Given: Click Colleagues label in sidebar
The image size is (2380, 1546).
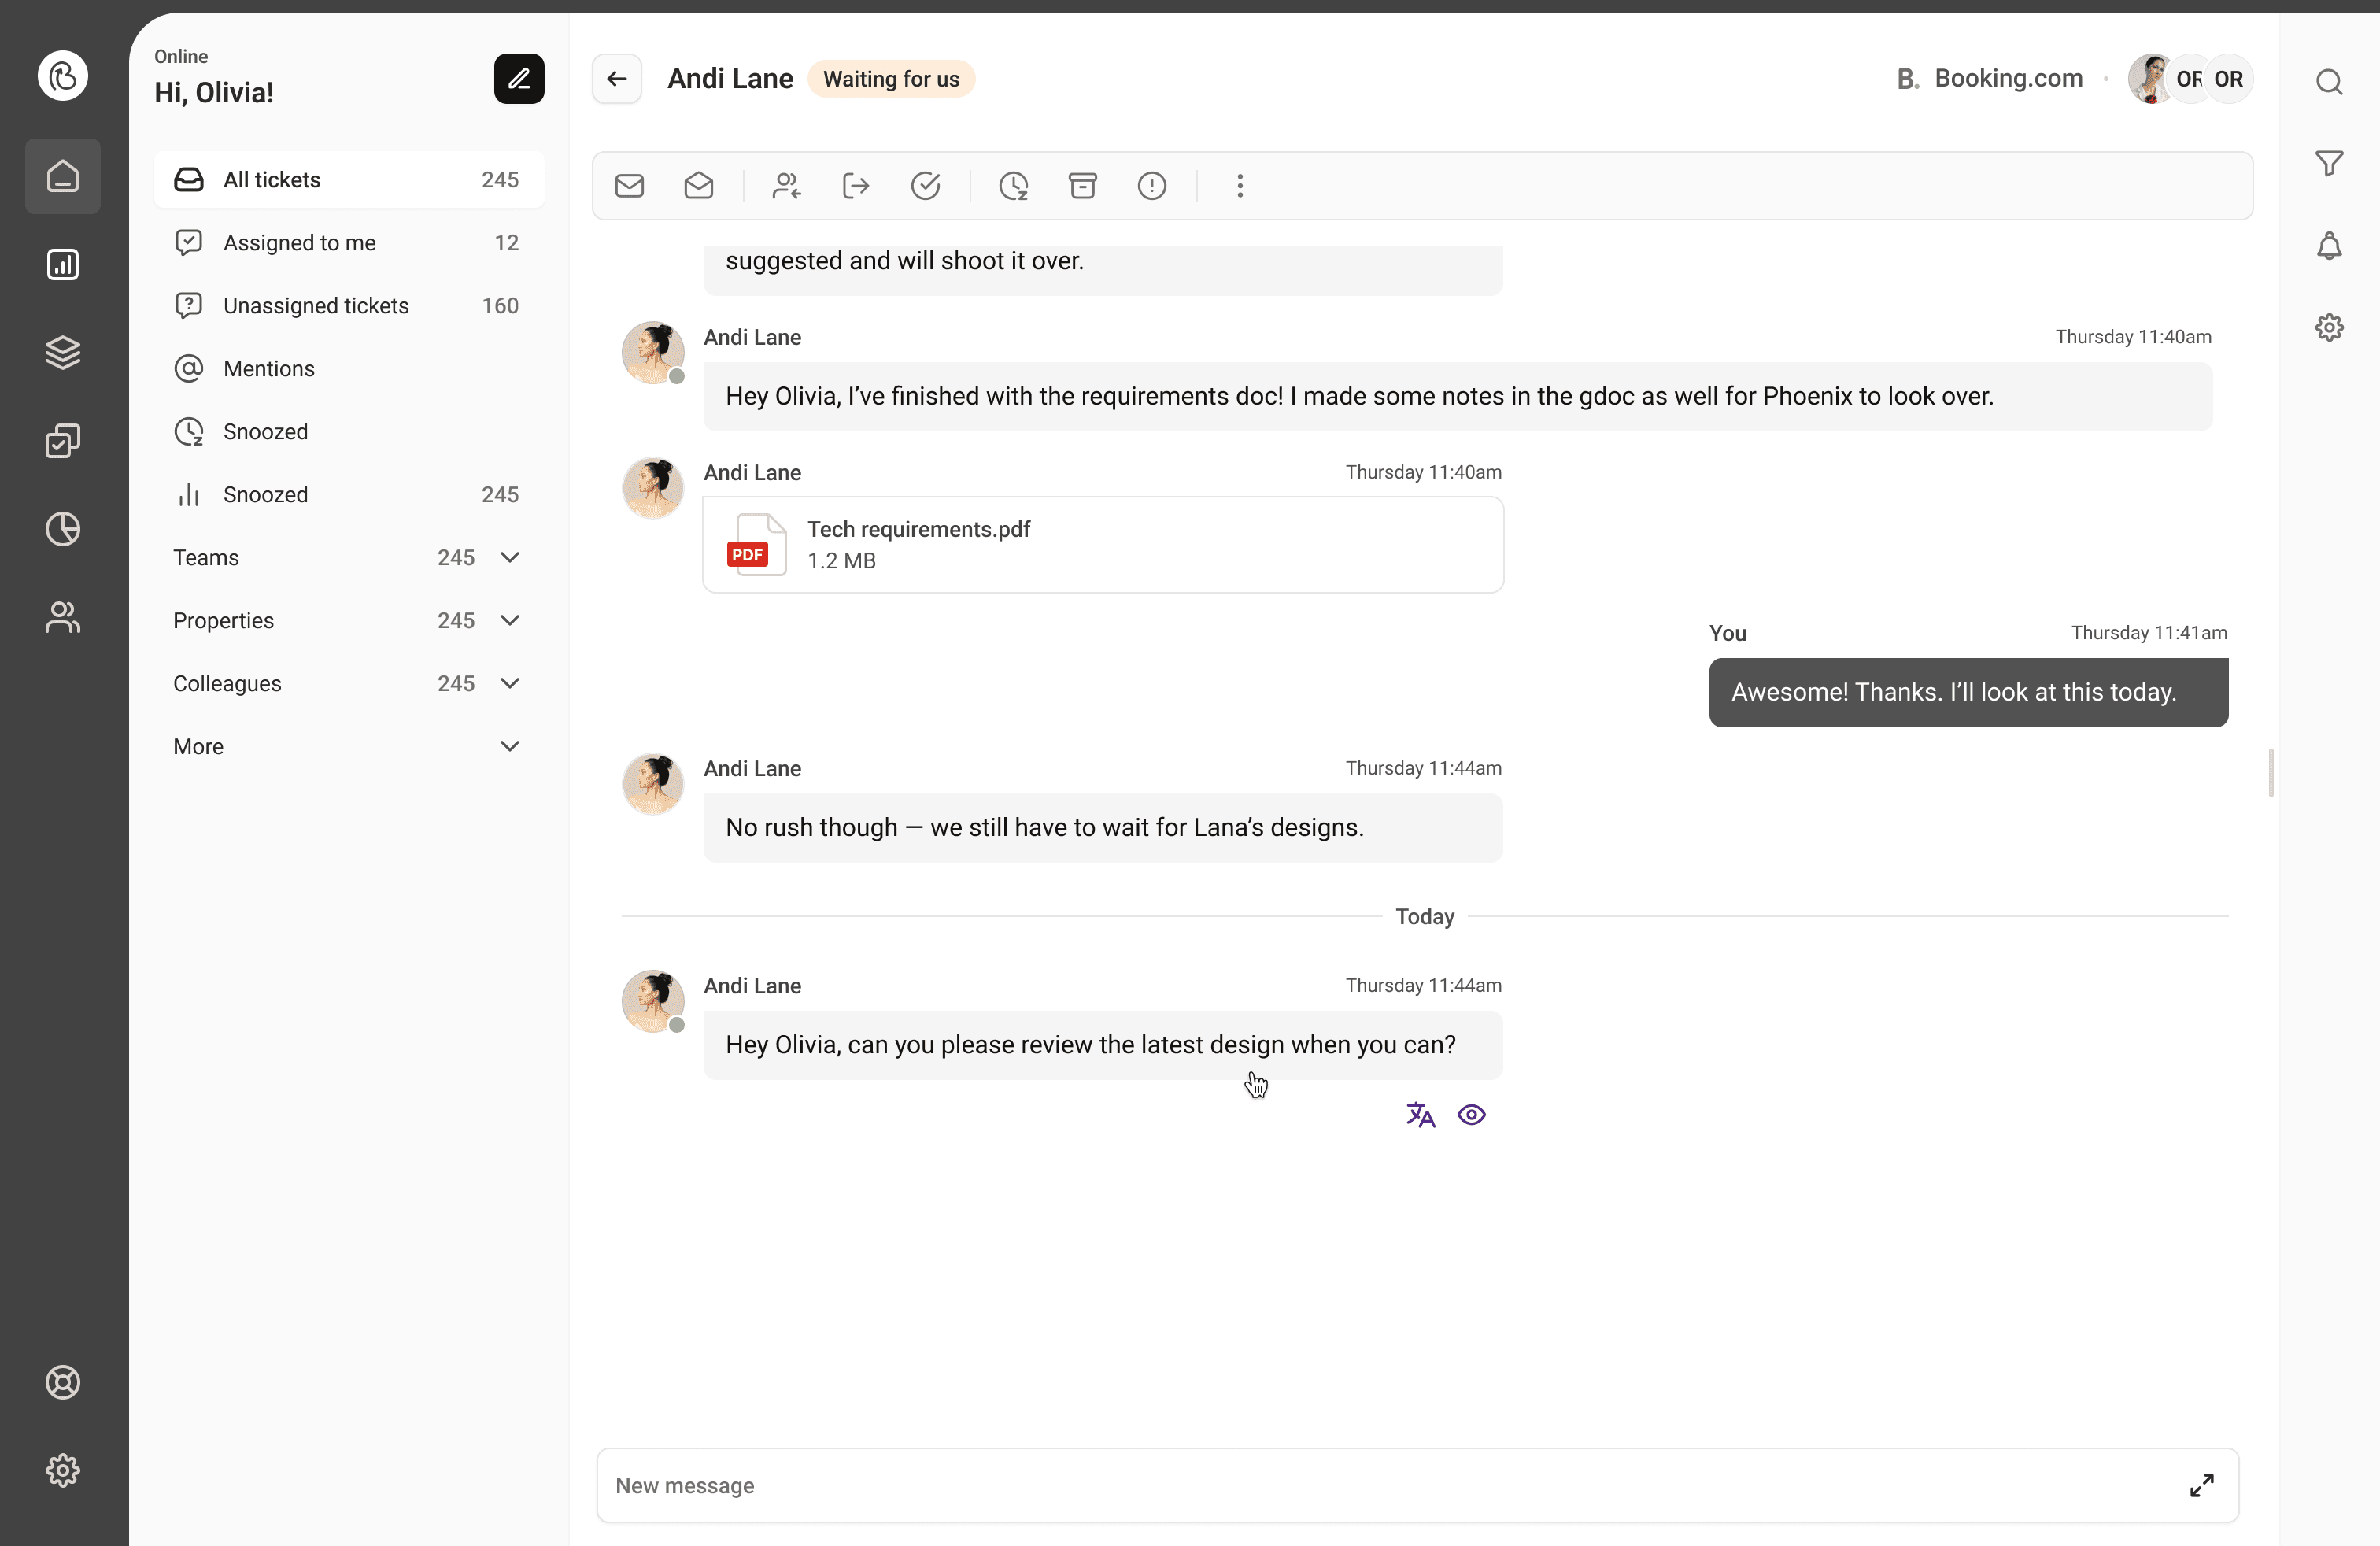Looking at the screenshot, I should [227, 684].
